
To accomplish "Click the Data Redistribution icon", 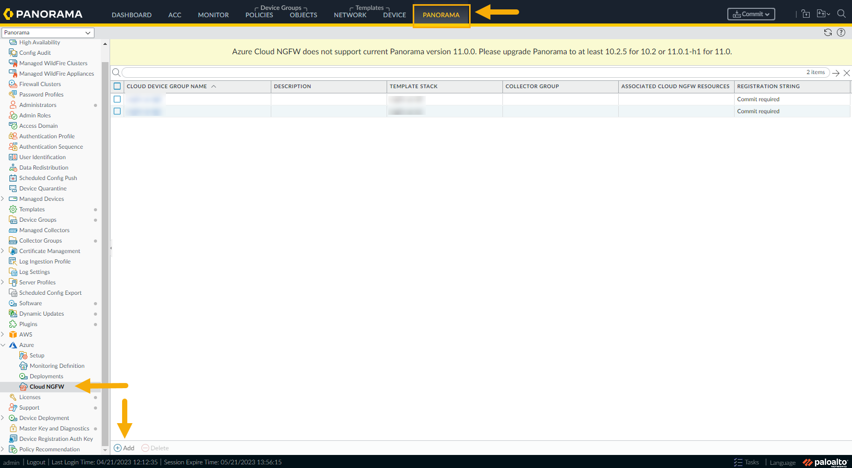I will click(13, 167).
